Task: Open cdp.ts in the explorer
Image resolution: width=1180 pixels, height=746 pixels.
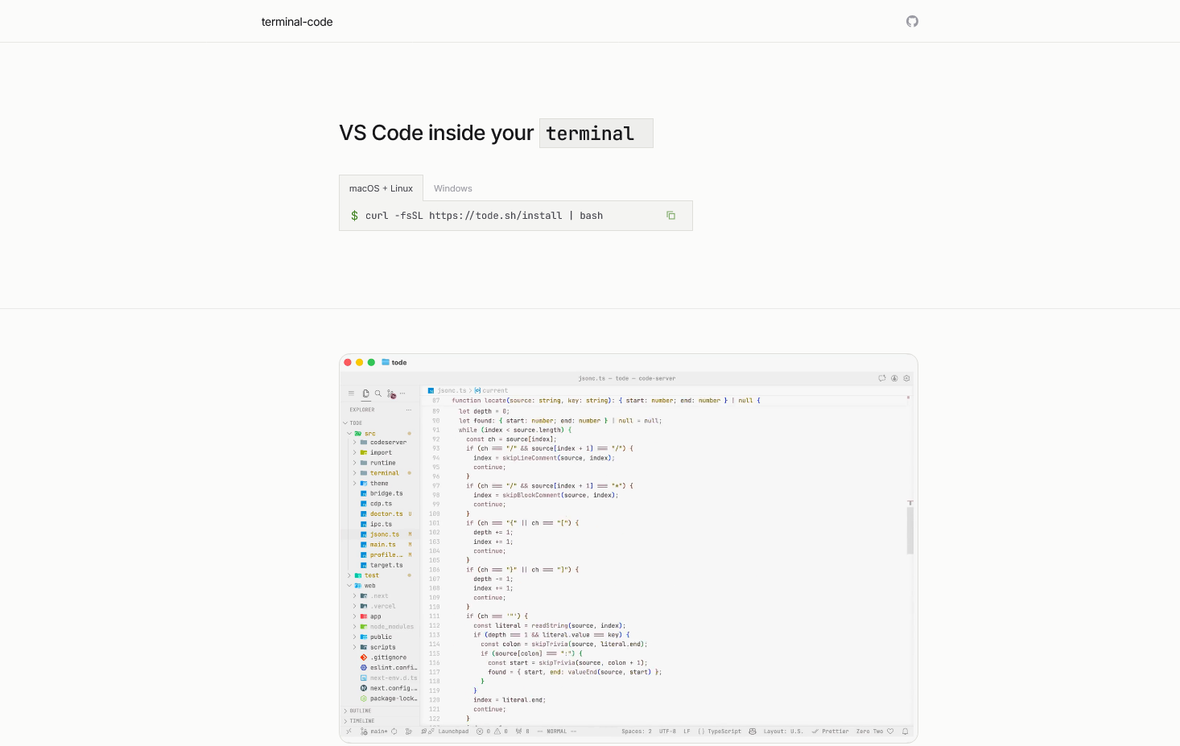Action: 381,504
